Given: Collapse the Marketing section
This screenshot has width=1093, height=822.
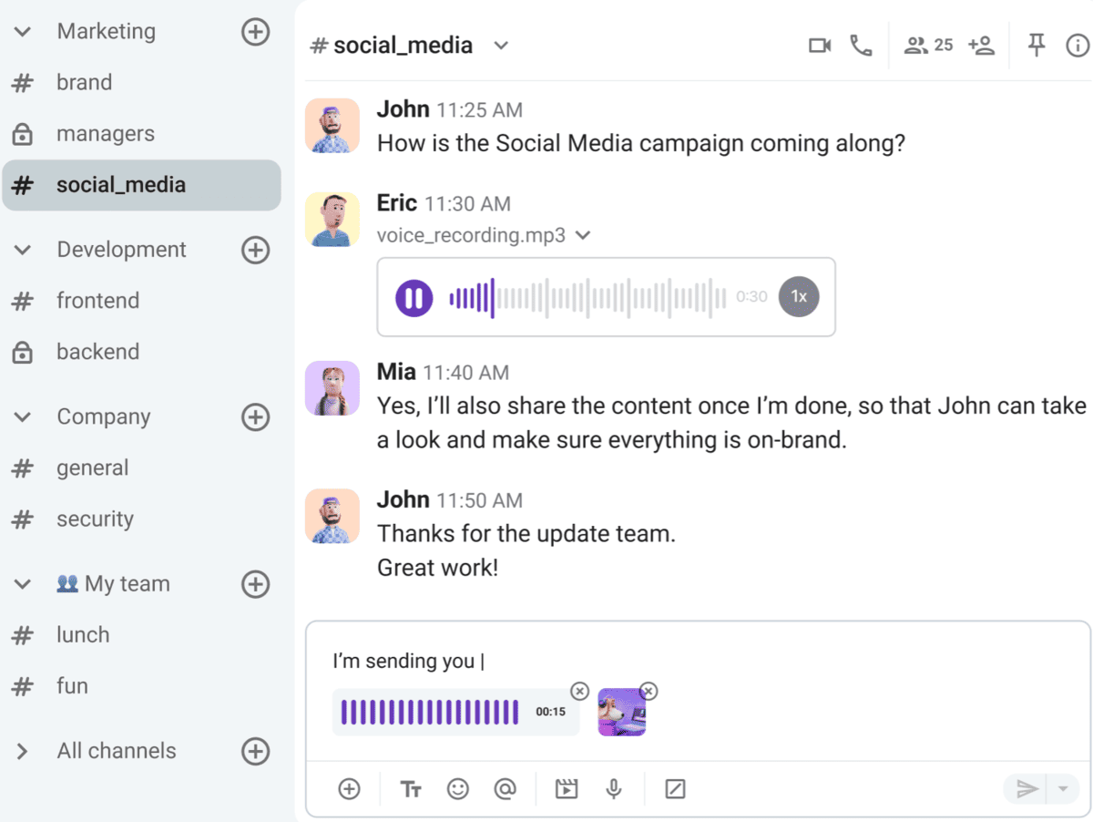Looking at the screenshot, I should (23, 32).
